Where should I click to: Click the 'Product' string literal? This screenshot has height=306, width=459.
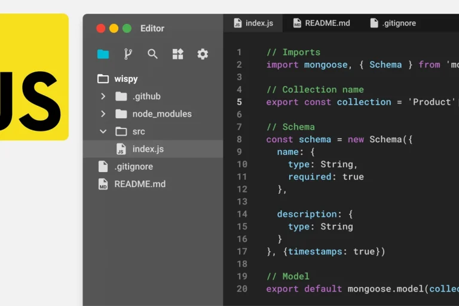pyautogui.click(x=432, y=102)
